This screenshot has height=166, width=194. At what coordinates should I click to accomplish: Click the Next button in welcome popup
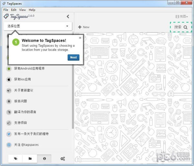click(x=73, y=57)
